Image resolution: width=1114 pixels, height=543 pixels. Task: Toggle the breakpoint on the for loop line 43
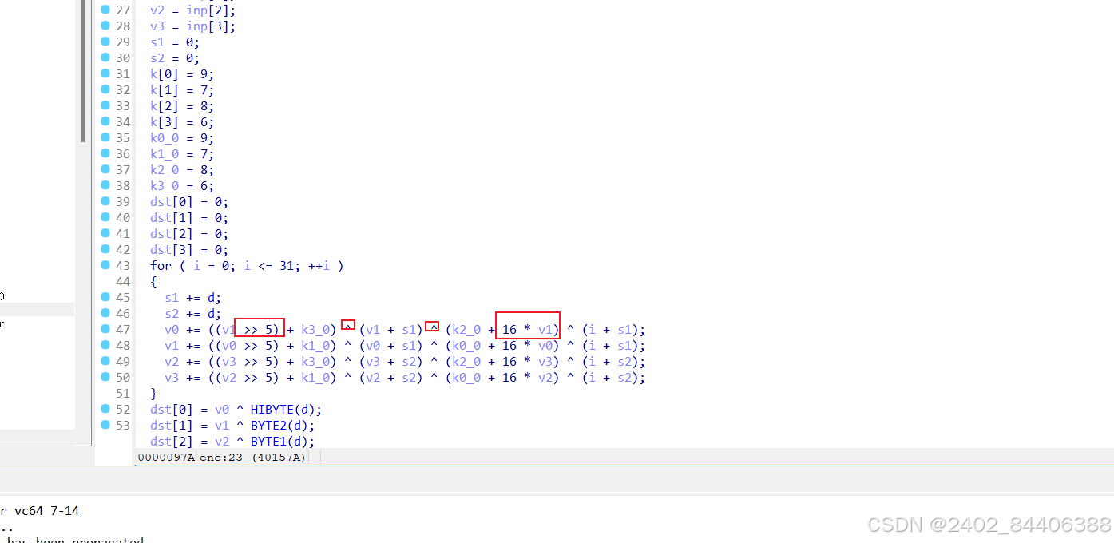(105, 265)
